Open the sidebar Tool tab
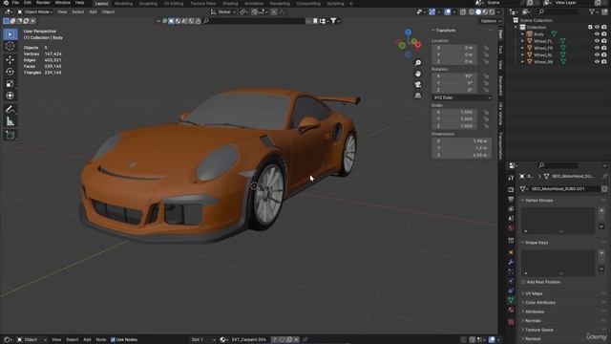 500,49
